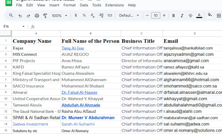The image size is (222, 134).
Task: Select the Rasha Abu AlSaud cell
Action: [91, 111]
